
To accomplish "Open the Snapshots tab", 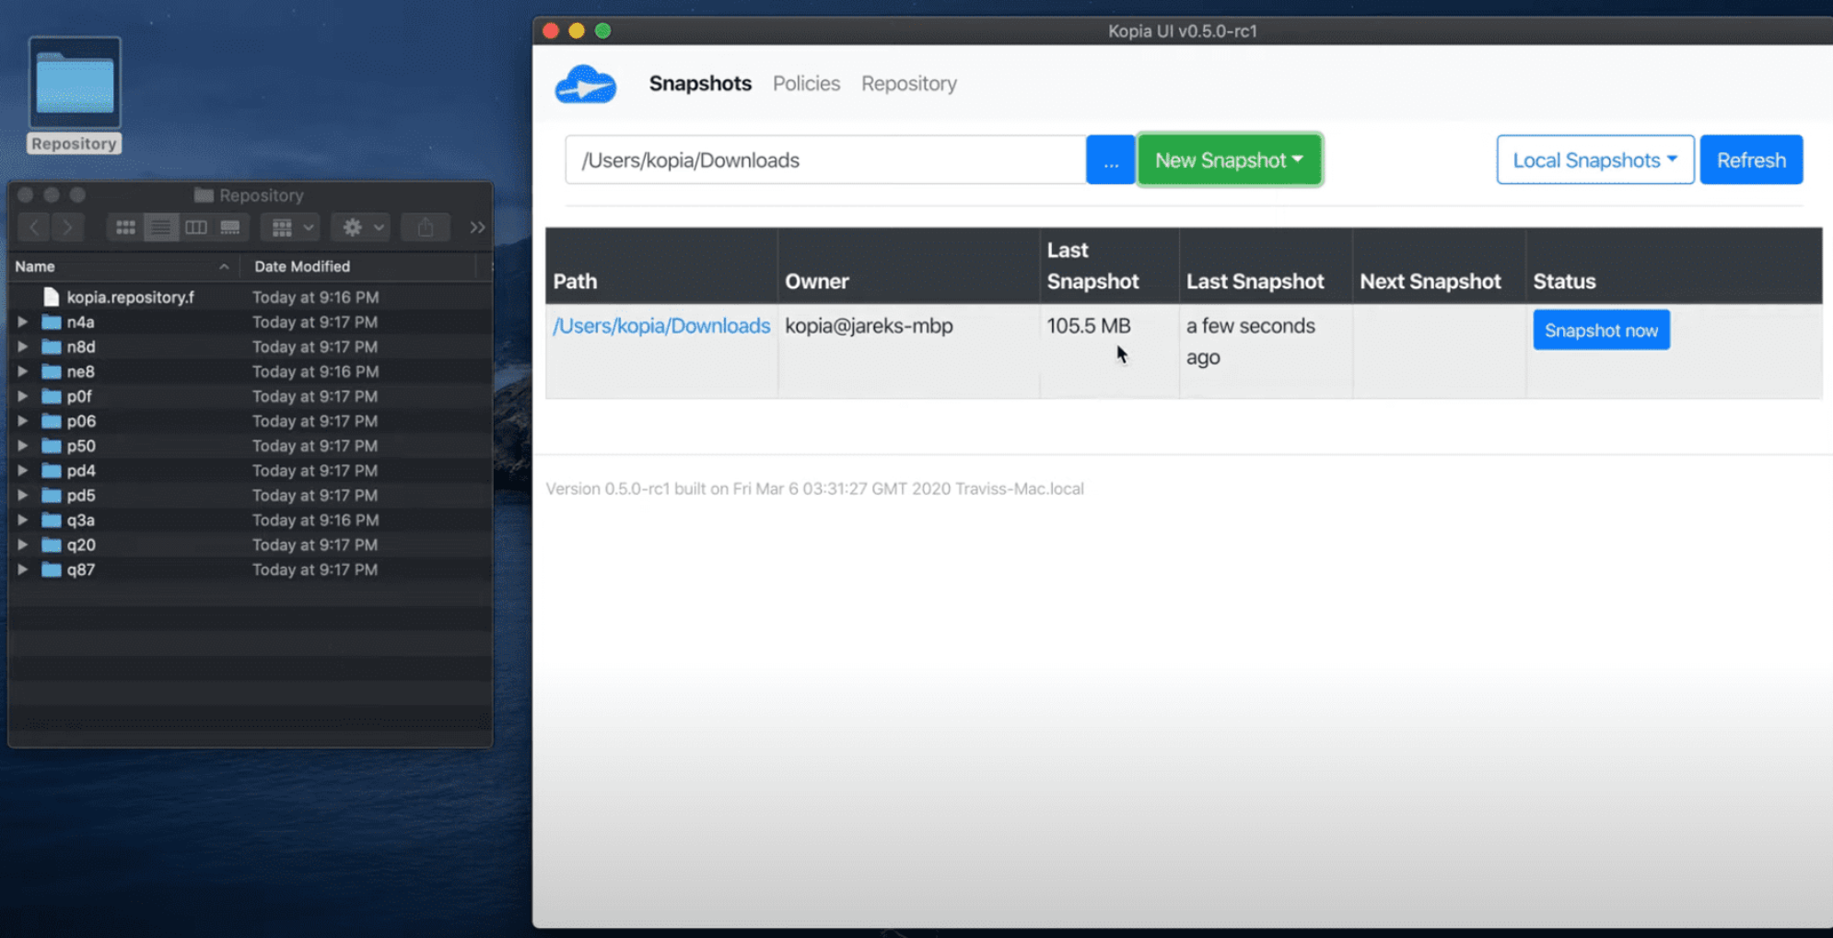I will (700, 83).
